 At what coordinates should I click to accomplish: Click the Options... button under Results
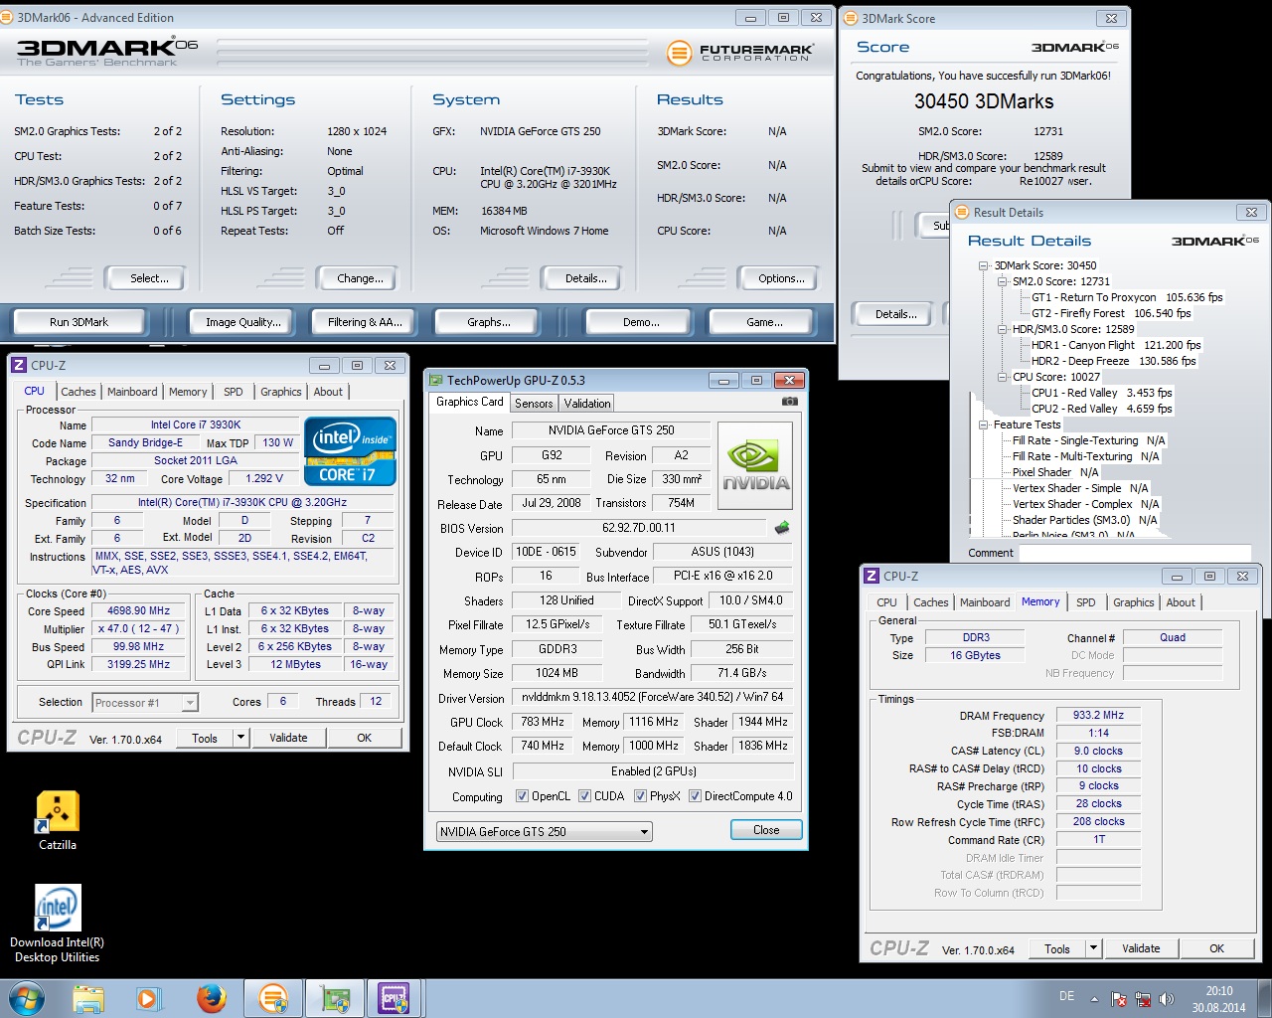pos(781,278)
